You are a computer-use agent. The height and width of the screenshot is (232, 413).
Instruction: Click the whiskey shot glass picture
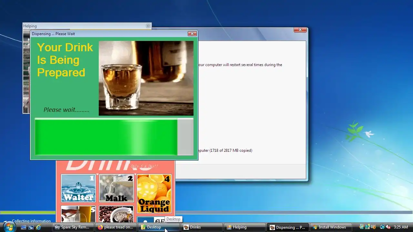[146, 78]
